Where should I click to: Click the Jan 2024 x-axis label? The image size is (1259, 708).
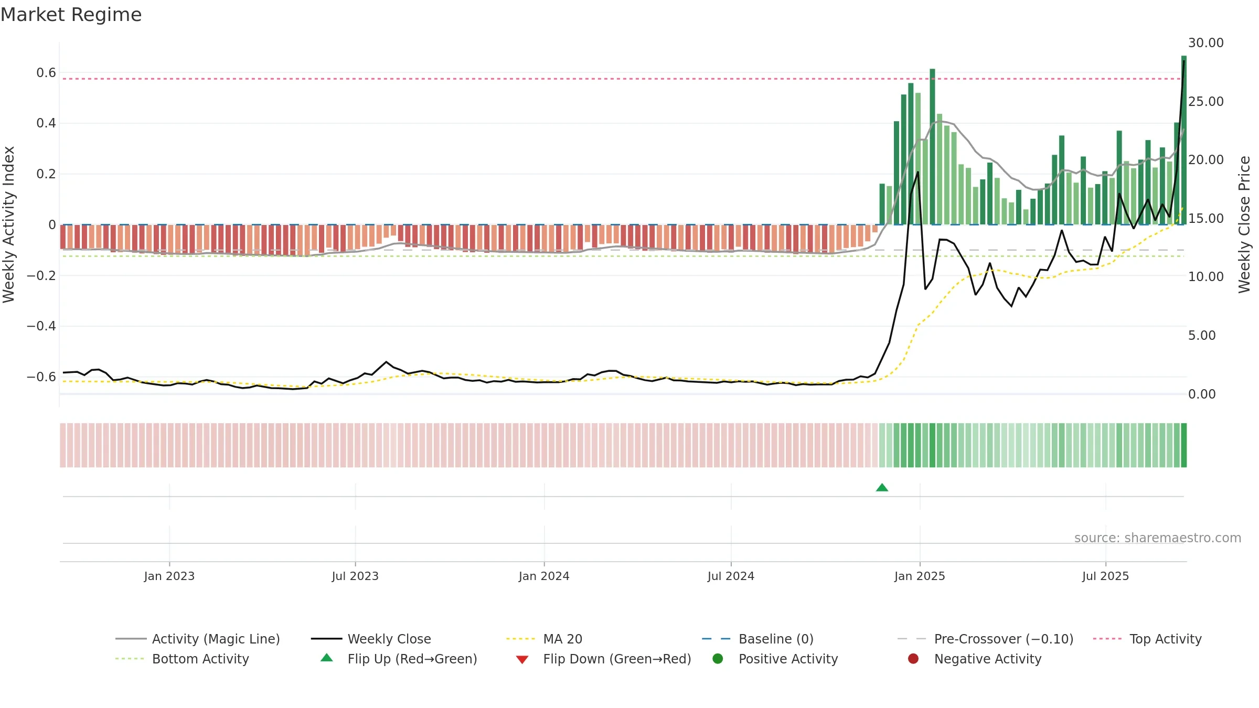(544, 576)
